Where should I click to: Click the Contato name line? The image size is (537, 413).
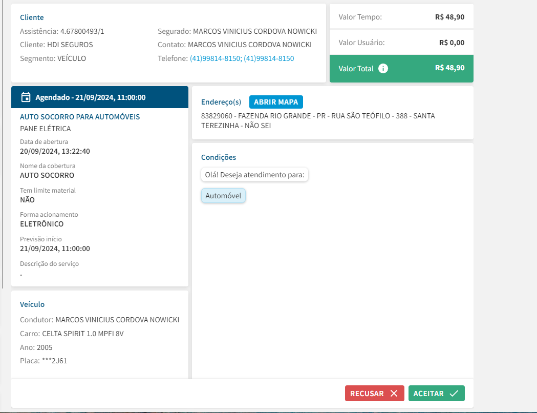coord(234,45)
